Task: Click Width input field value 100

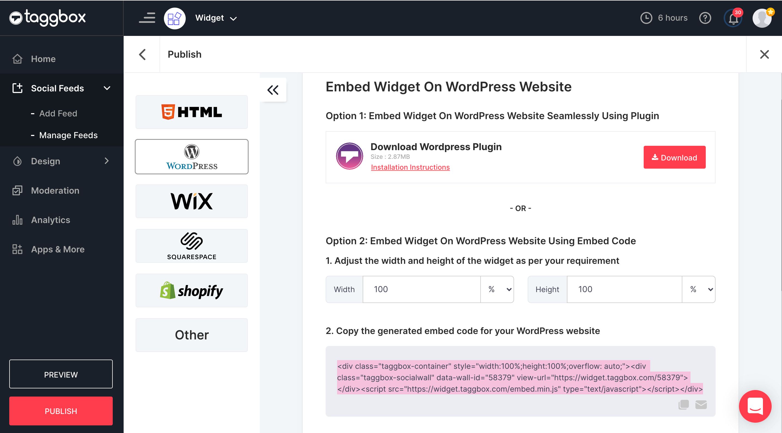Action: pos(422,289)
